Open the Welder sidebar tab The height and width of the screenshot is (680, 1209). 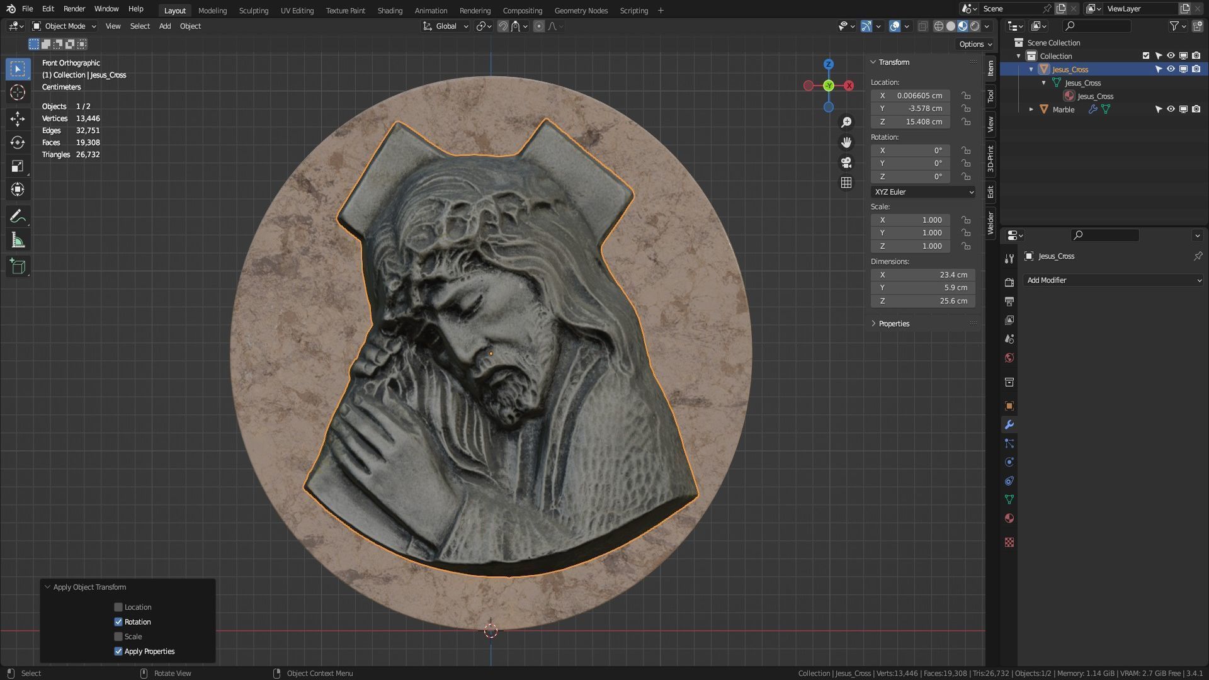tap(990, 223)
